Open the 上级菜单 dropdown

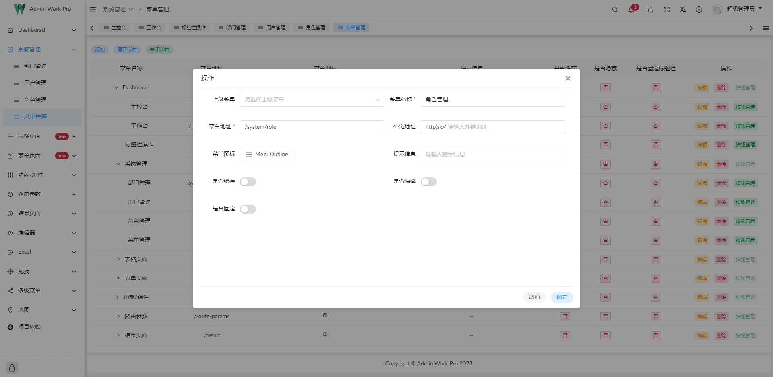(x=312, y=99)
